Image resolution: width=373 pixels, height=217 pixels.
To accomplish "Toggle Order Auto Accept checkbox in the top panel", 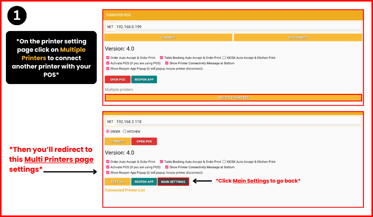I will click(x=108, y=58).
